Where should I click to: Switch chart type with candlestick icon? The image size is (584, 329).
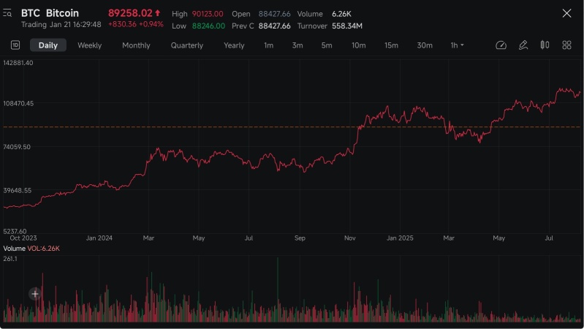click(x=545, y=45)
